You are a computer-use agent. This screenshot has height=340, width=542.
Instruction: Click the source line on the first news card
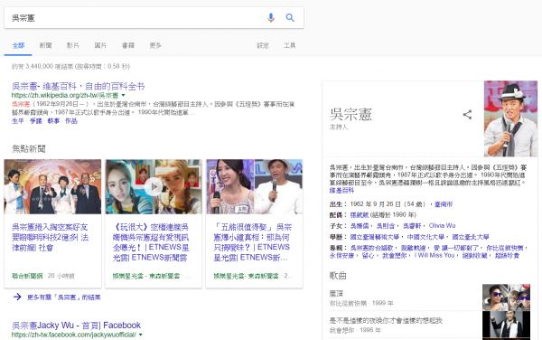coord(43,276)
